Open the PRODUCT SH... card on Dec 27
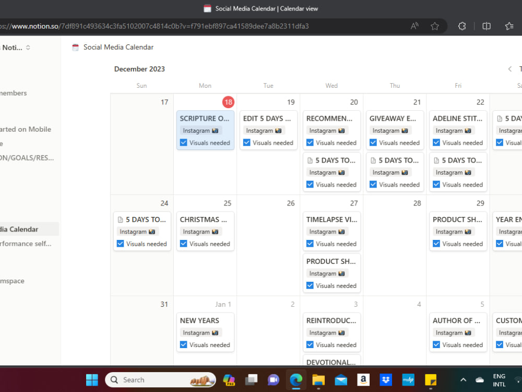Screen dimensions: 522x392 click(x=331, y=273)
